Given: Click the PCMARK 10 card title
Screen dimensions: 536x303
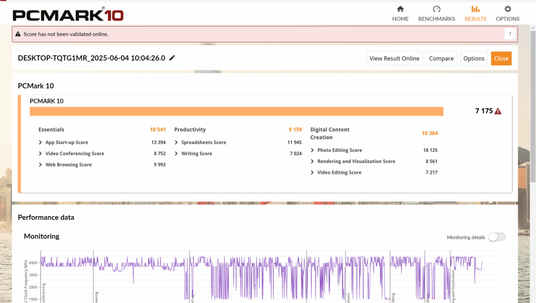Looking at the screenshot, I should [x=46, y=101].
